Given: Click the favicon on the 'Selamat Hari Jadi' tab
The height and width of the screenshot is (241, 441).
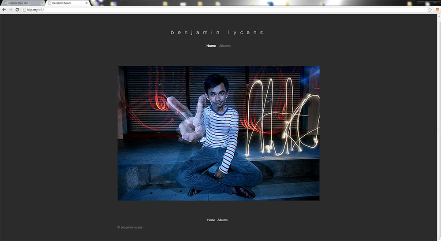Looking at the screenshot, I should click(5, 3).
